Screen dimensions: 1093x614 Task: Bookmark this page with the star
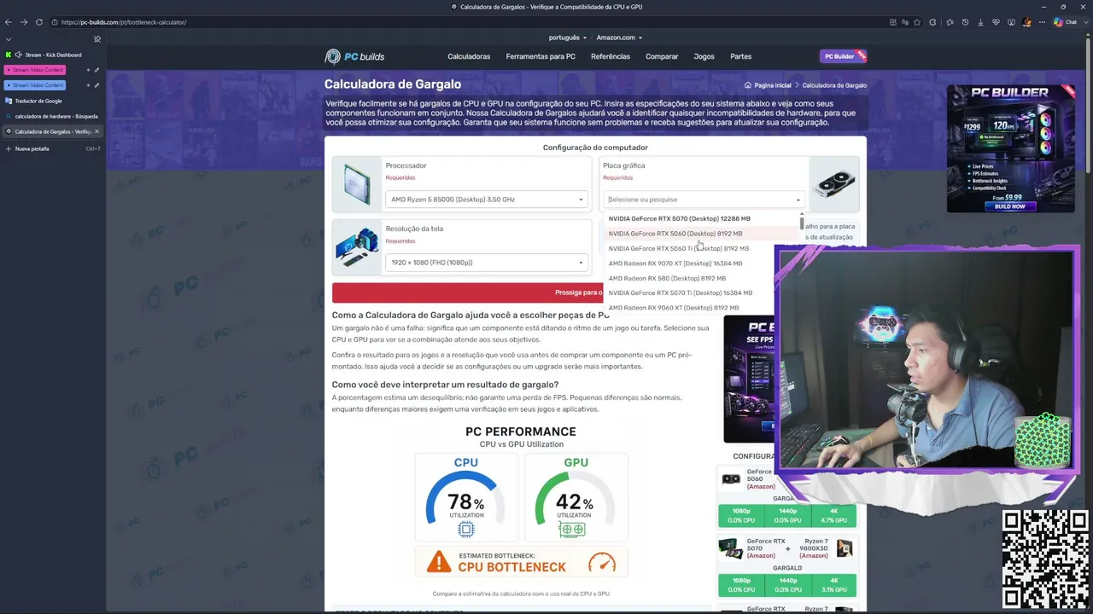(917, 22)
